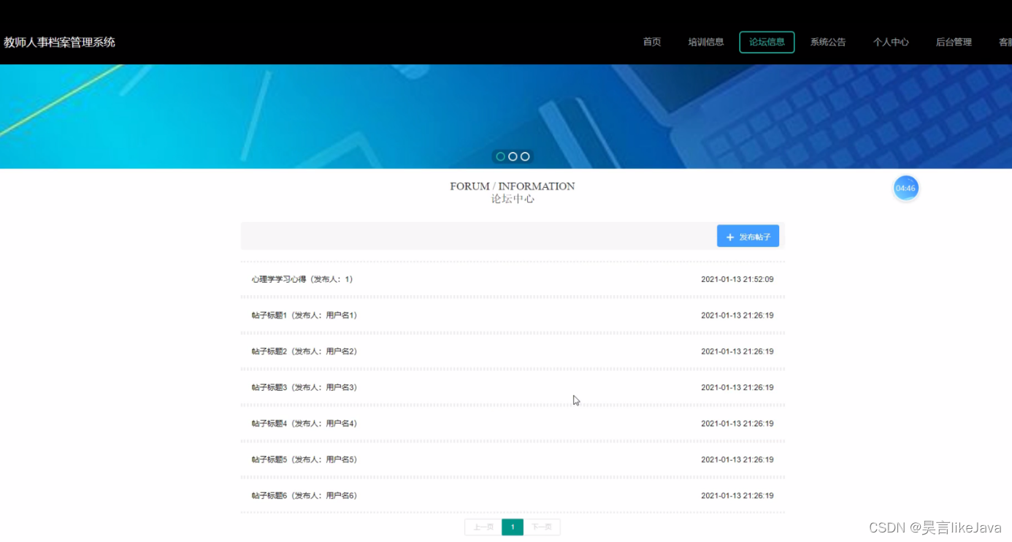Open the 系统公告 nav item
Screen dimensions: 1012x542
coord(828,42)
